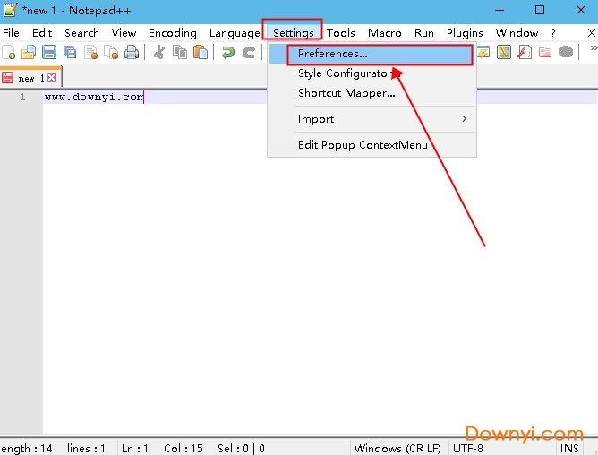Image resolution: width=598 pixels, height=455 pixels.
Task: Click line number 1 in margin
Action: point(22,97)
